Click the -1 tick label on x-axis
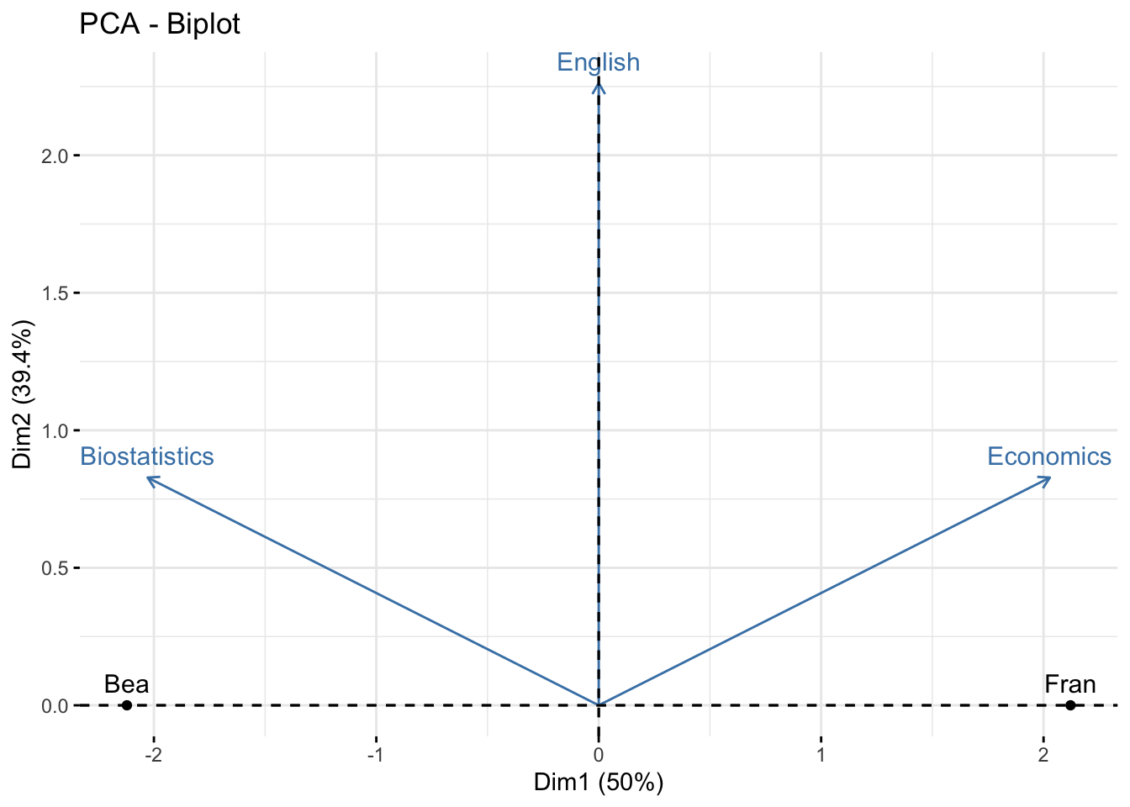This screenshot has height=807, width=1130. click(x=375, y=755)
